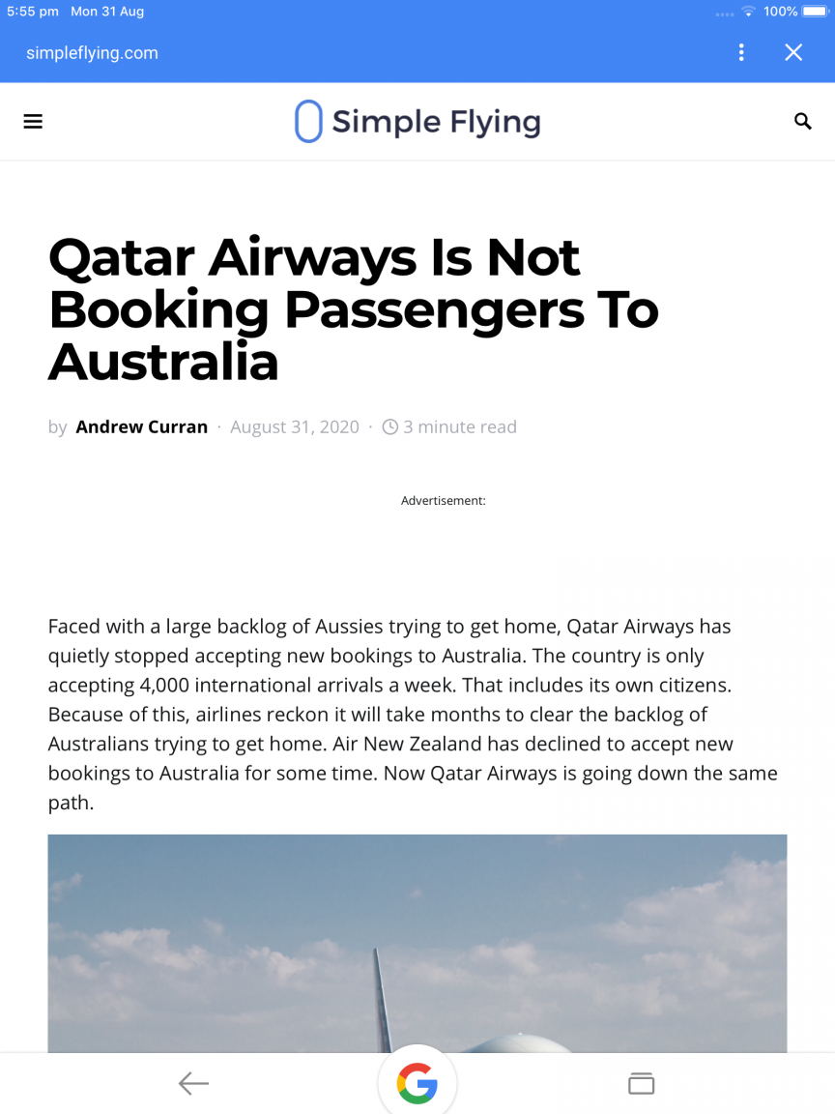
Task: Tap the Wi-Fi status icon
Action: (748, 12)
